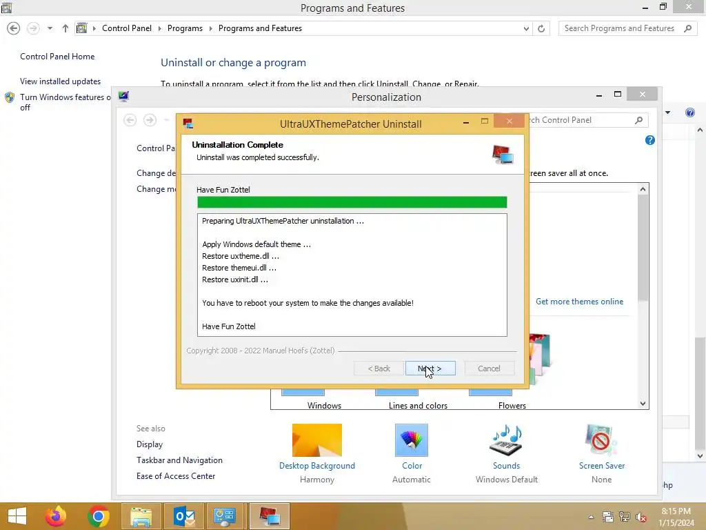Viewport: 706px width, 530px height.
Task: Click Turn Windows features on or off
Action: click(x=65, y=102)
